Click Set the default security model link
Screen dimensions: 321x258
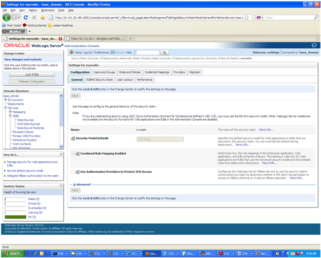point(25,171)
